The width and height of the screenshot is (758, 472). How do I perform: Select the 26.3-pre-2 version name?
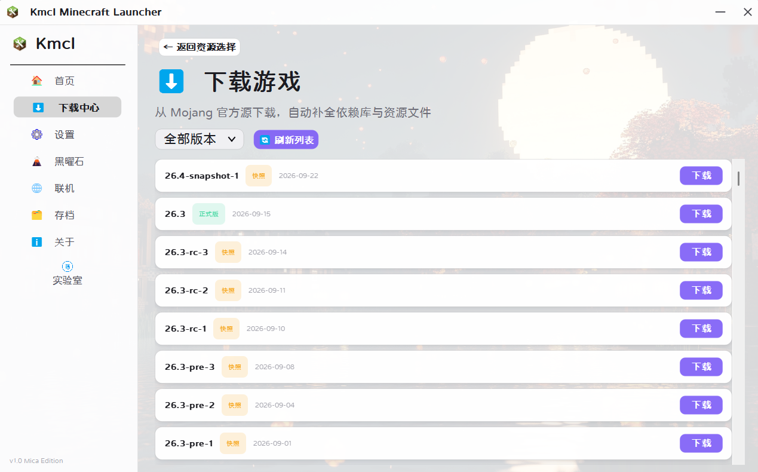click(190, 405)
